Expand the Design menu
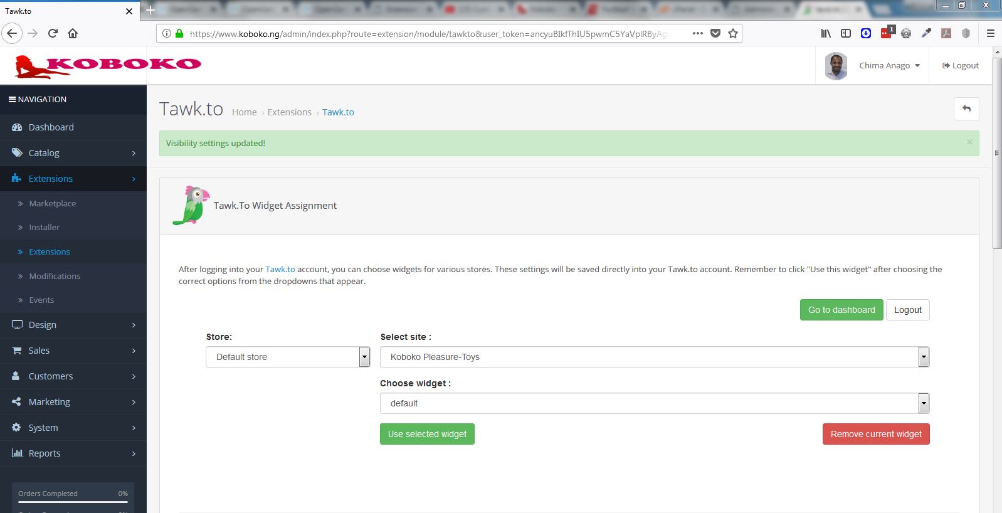The height and width of the screenshot is (513, 1002). [x=73, y=325]
